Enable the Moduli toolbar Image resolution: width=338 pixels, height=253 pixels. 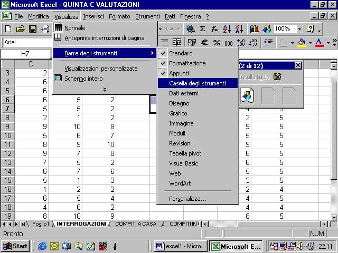click(198, 133)
